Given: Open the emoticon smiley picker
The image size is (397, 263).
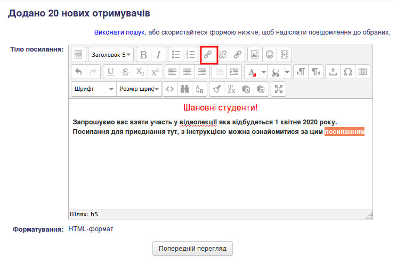Looking at the screenshot, I should tap(270, 55).
